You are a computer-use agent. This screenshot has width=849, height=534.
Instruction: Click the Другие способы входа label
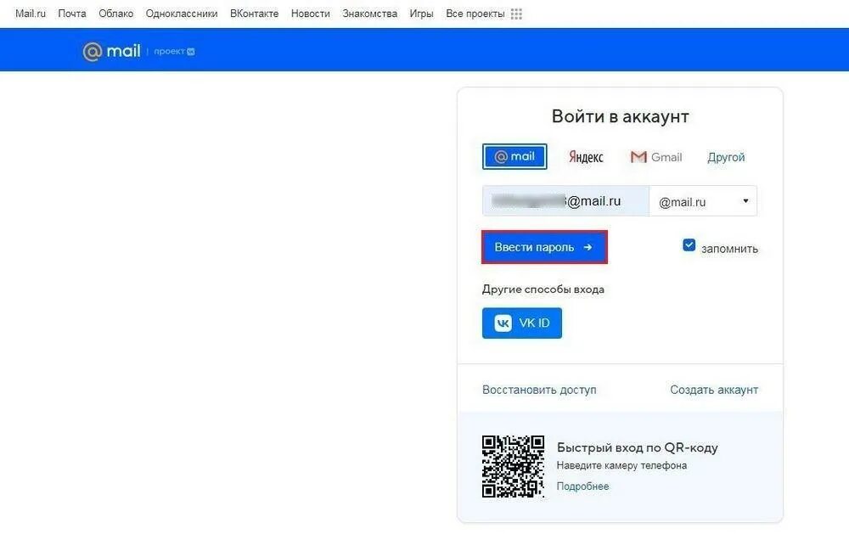coord(543,289)
